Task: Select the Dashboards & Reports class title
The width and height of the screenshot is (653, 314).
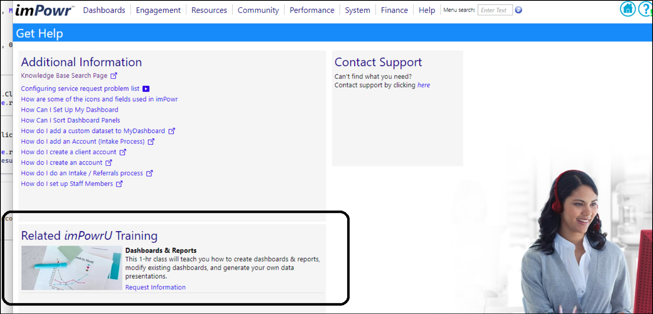Action: click(161, 251)
